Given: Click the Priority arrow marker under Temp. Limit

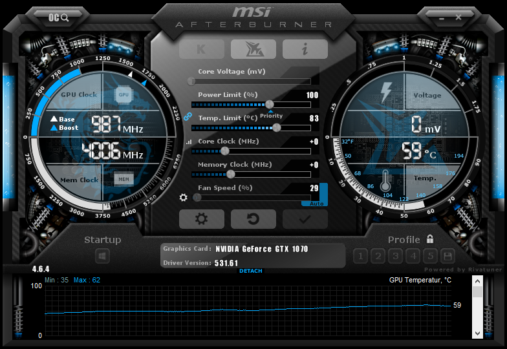Looking at the screenshot, I should point(270,111).
